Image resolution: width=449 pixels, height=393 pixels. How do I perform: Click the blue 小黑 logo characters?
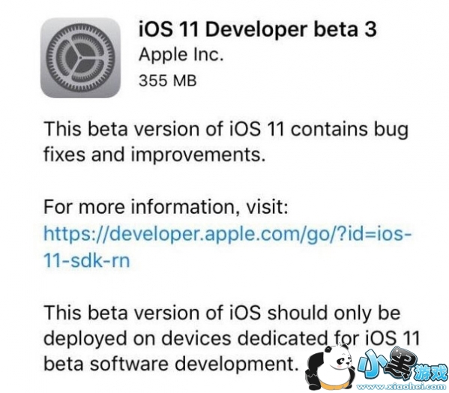click(x=387, y=363)
